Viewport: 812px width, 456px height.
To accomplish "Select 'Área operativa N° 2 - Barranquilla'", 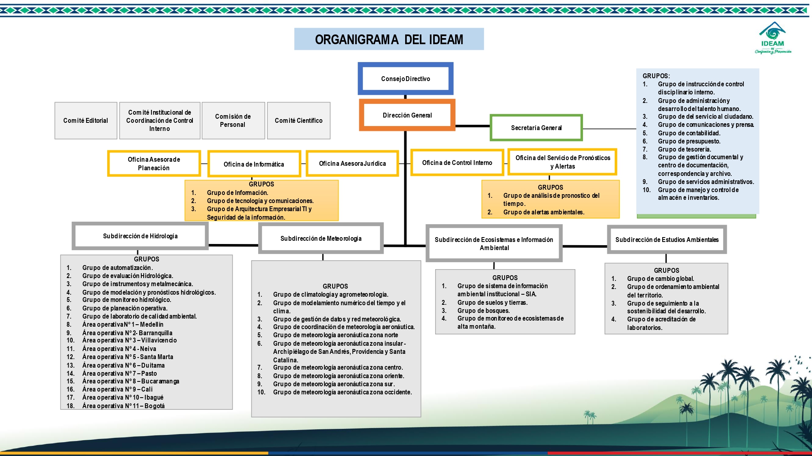I will (127, 333).
